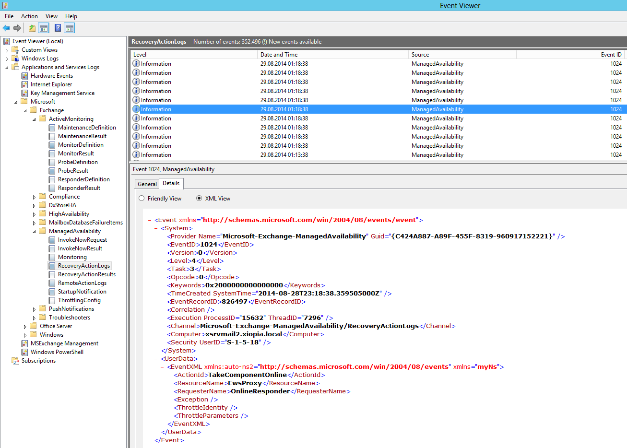Viewport: 627px width, 448px height.
Task: Click the Back navigation arrow
Action: 6,28
